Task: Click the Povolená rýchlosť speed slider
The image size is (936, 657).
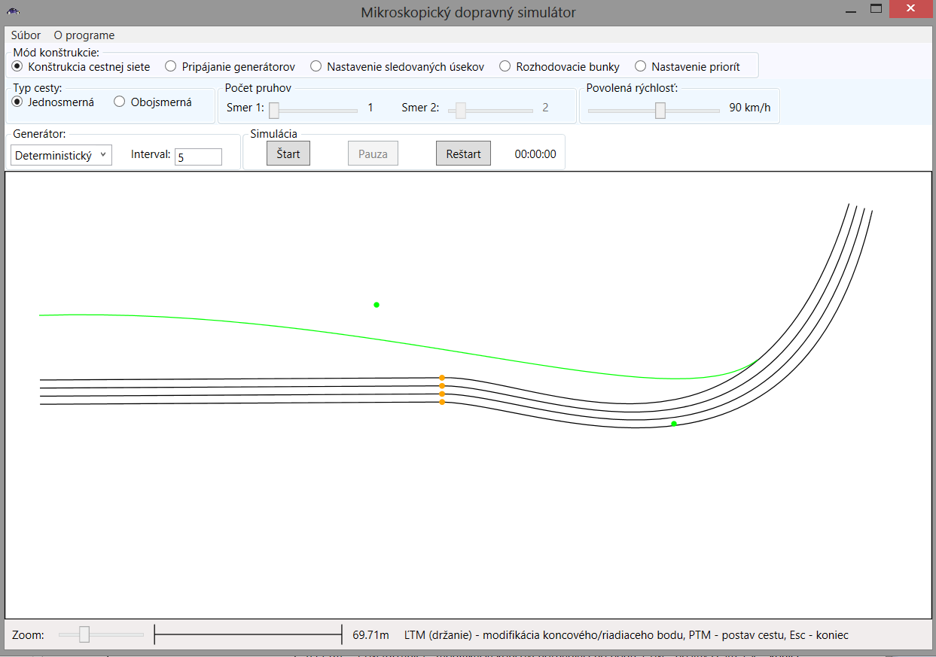Action: [660, 111]
